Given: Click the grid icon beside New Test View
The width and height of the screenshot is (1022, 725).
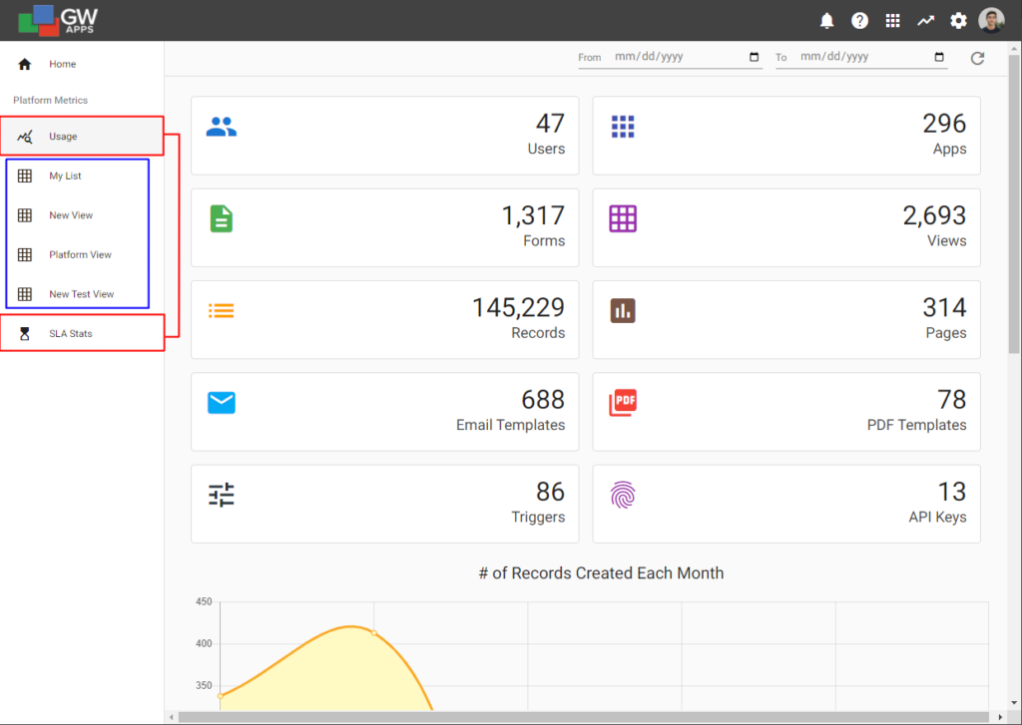Looking at the screenshot, I should (x=25, y=294).
